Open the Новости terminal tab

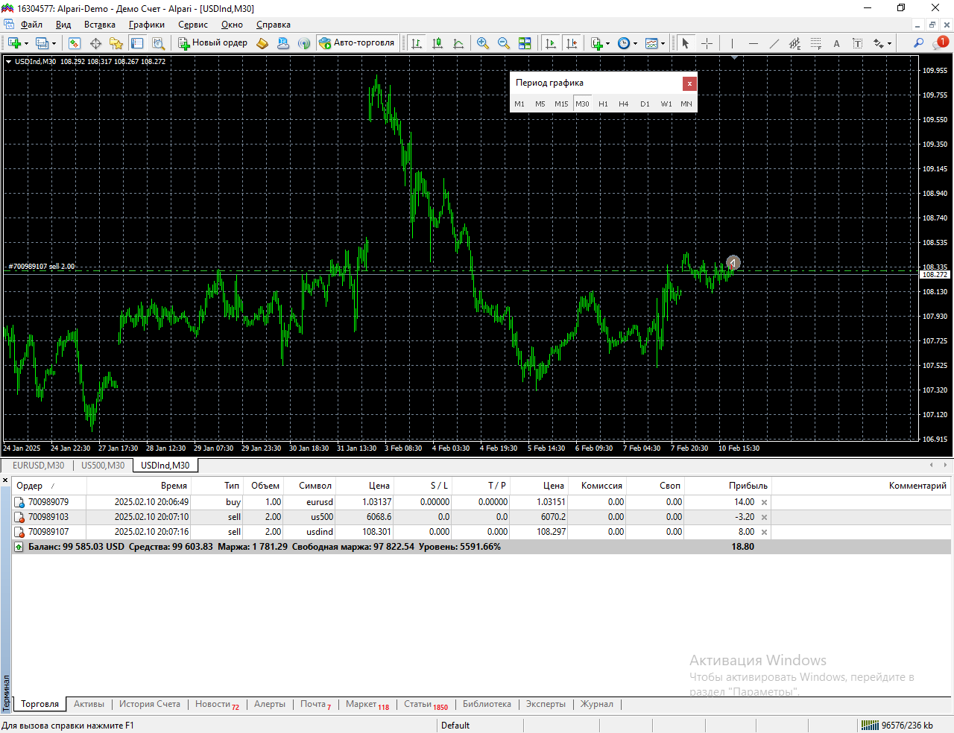217,704
